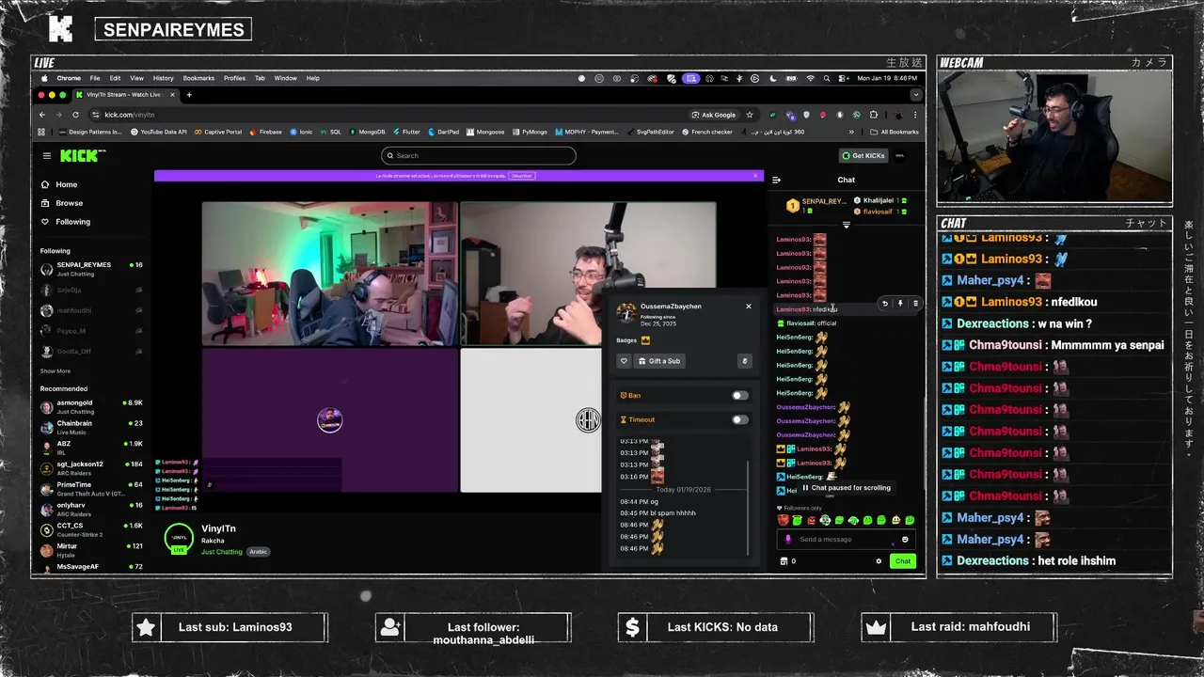The image size is (1204, 677).
Task: Open Chainbrain recommended channel
Action: (90, 427)
